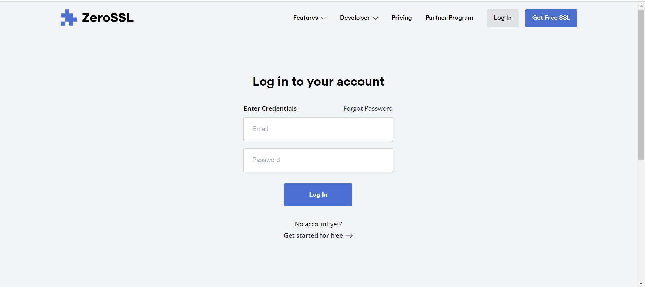
Task: Expand the Features dropdown chevron
Action: coord(324,18)
